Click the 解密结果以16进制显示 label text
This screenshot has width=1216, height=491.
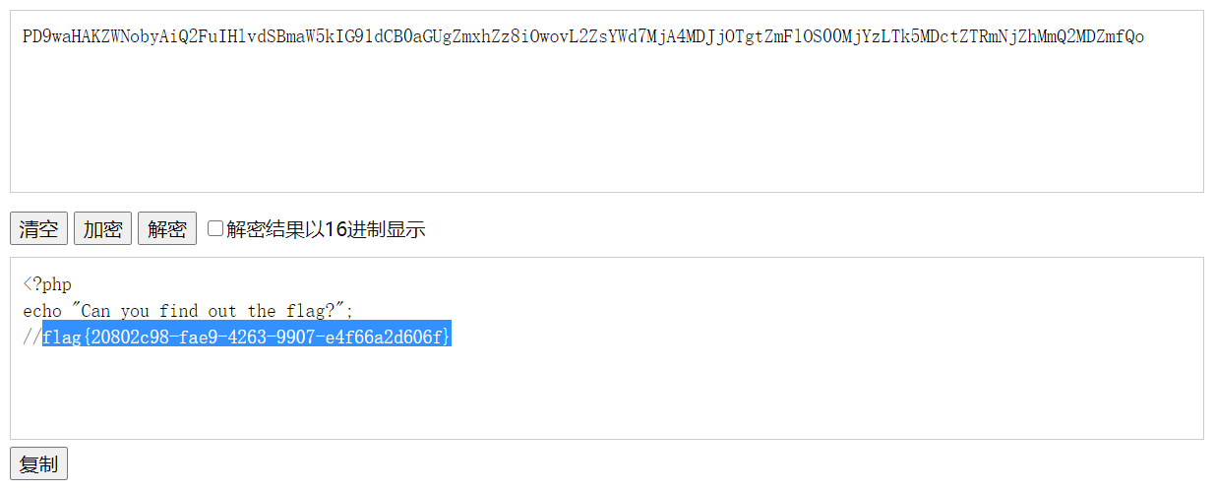click(x=326, y=229)
